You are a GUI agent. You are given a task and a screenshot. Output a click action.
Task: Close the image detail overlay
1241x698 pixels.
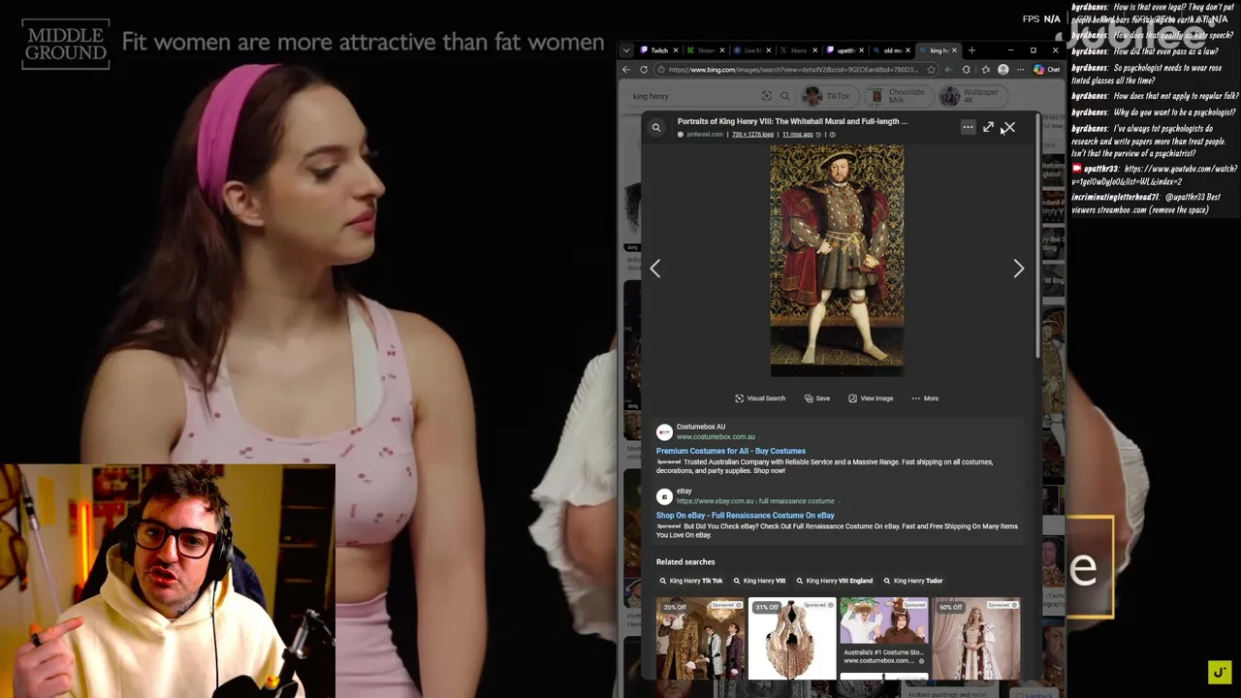(1008, 127)
